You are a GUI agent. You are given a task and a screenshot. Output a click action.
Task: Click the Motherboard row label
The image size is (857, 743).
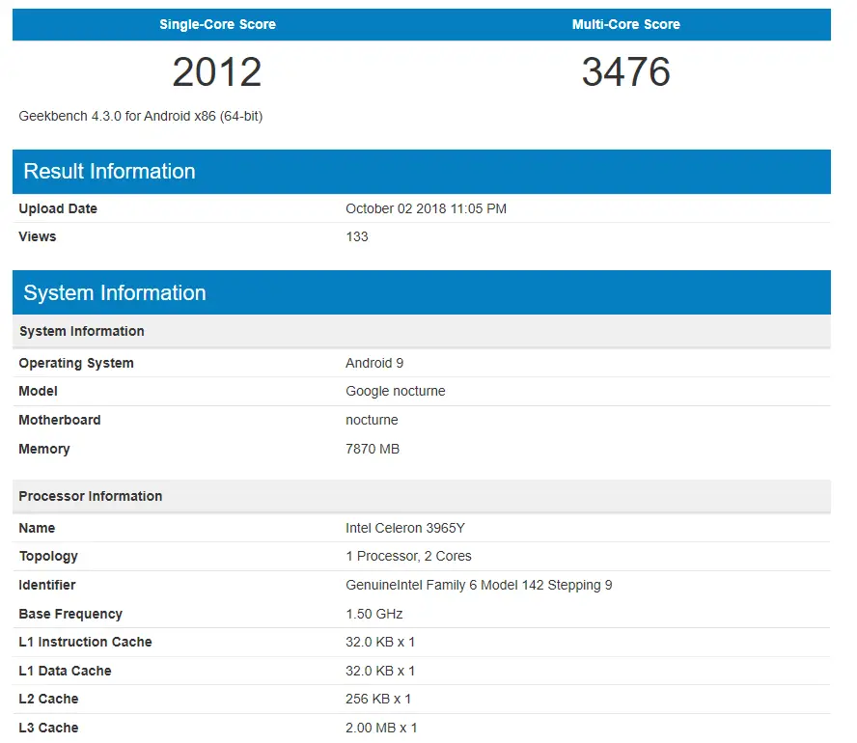pyautogui.click(x=60, y=420)
